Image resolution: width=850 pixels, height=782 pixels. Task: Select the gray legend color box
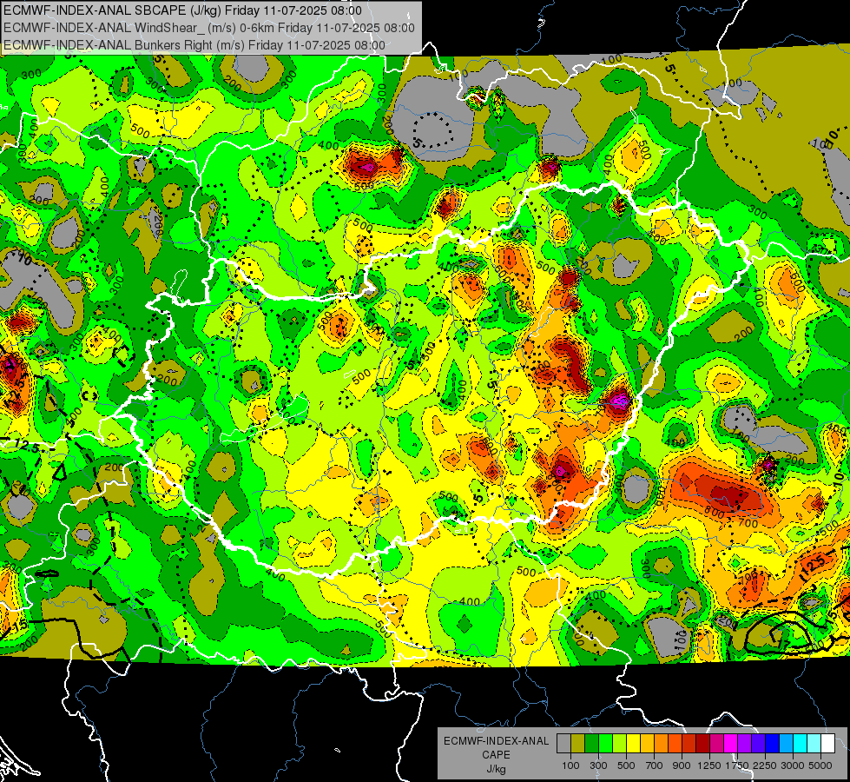point(563,744)
